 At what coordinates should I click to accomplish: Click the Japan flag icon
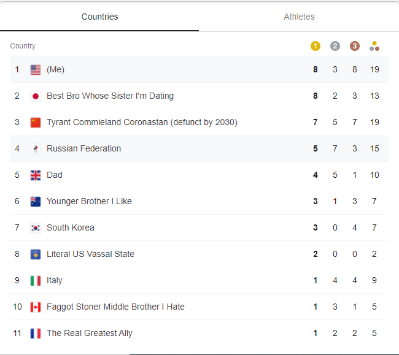(36, 96)
